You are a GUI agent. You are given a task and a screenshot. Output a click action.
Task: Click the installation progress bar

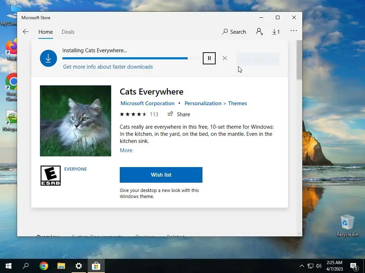click(132, 58)
